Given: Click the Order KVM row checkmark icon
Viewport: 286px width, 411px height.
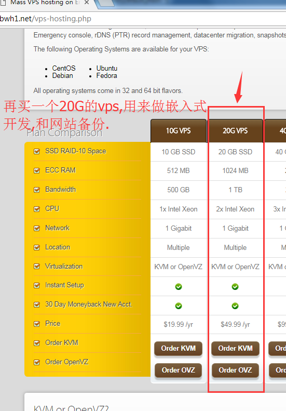Looking at the screenshot, I should [37, 343].
